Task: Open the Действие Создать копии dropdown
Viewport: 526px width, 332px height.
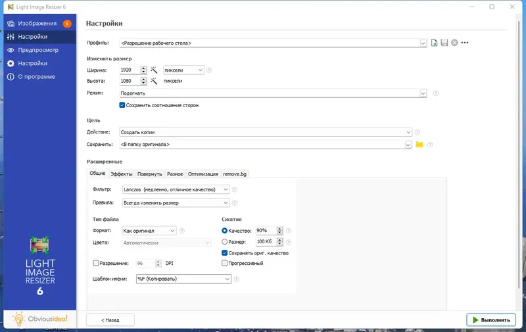Action: click(x=266, y=132)
